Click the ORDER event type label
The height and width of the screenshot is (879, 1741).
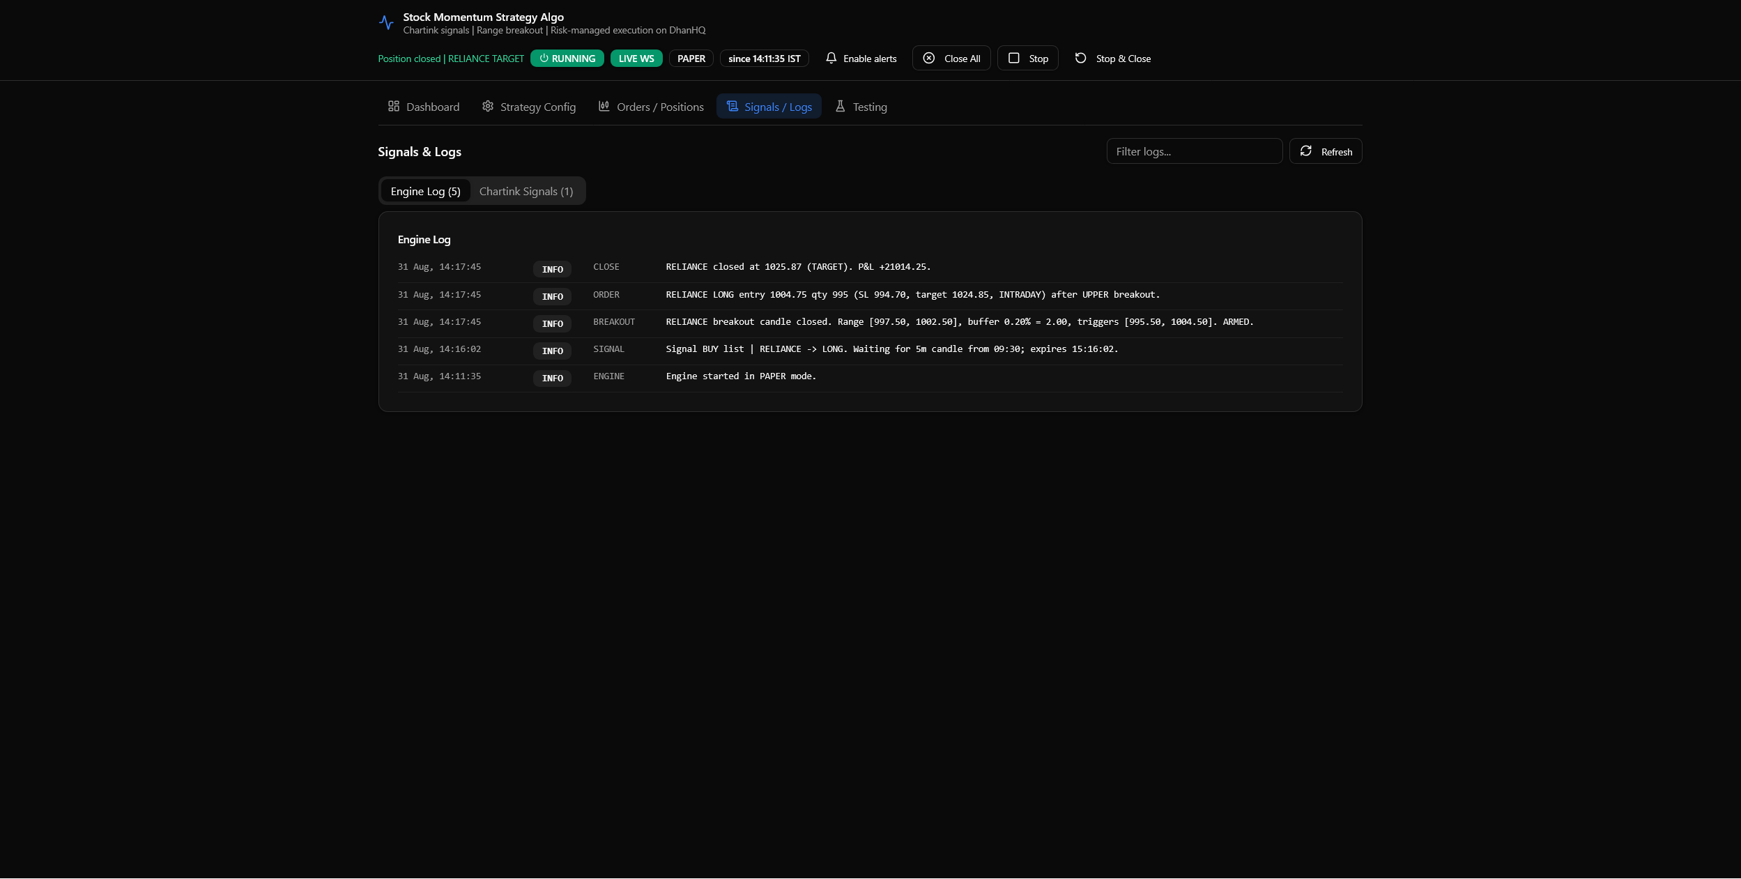(606, 295)
